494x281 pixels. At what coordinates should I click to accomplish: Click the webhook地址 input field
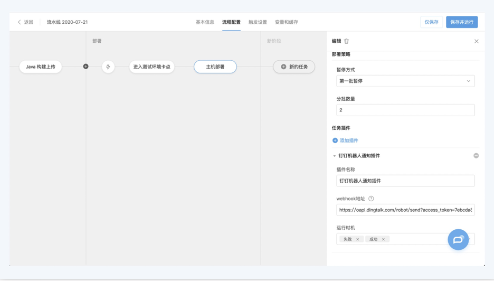405,210
